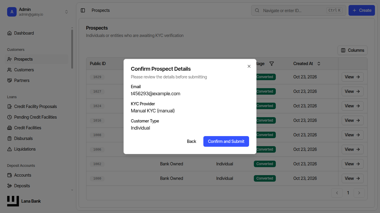
Task: Click Individual cell in row 1002
Action: pos(225,164)
